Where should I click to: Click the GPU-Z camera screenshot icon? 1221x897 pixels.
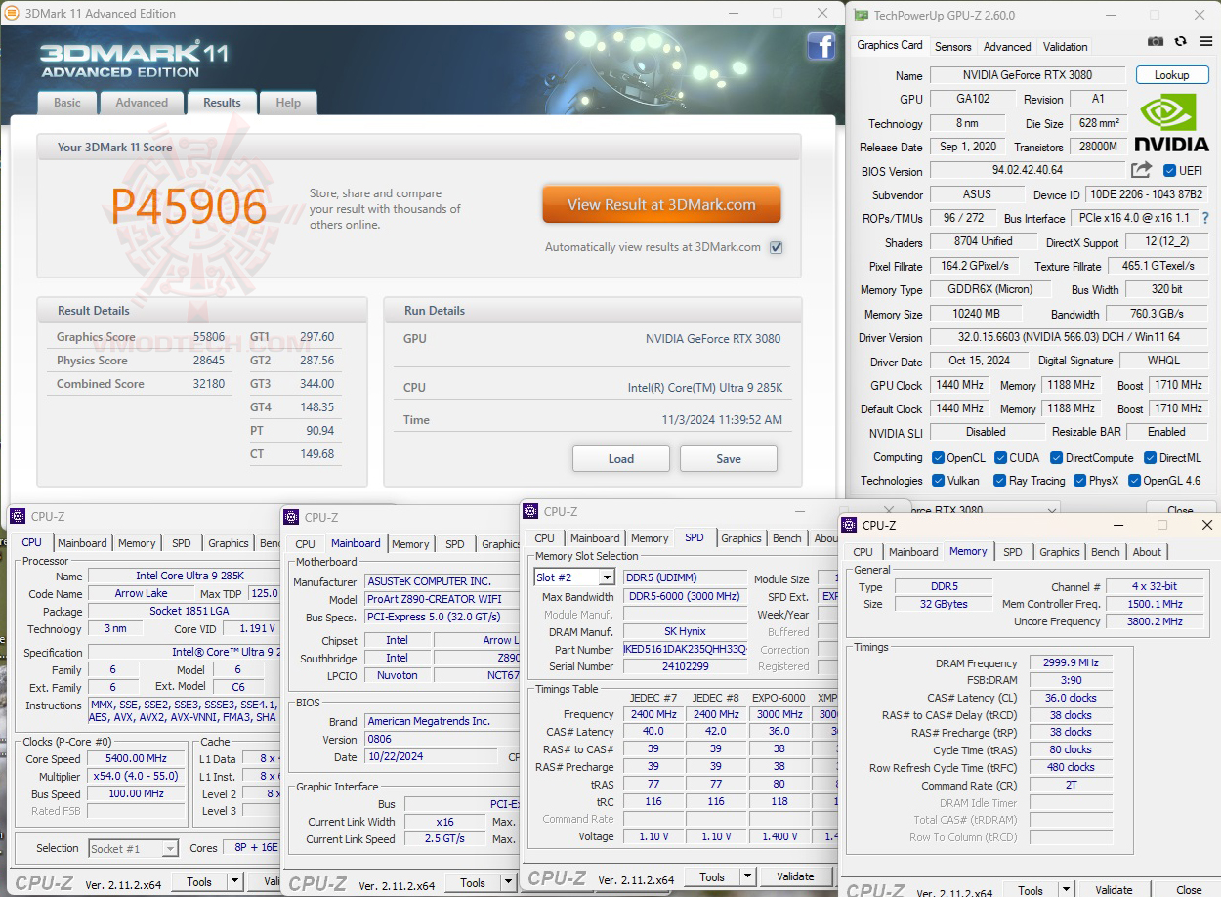coord(1156,41)
